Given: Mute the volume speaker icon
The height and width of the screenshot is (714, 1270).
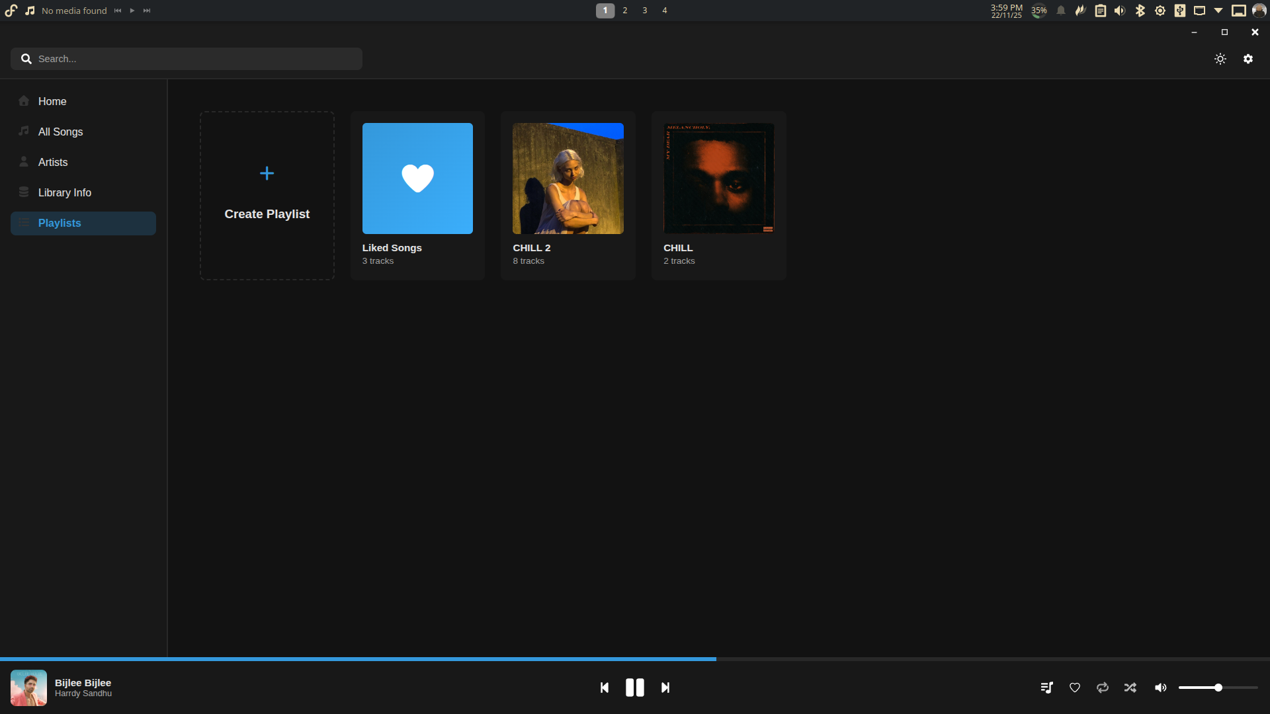Looking at the screenshot, I should coord(1161,688).
